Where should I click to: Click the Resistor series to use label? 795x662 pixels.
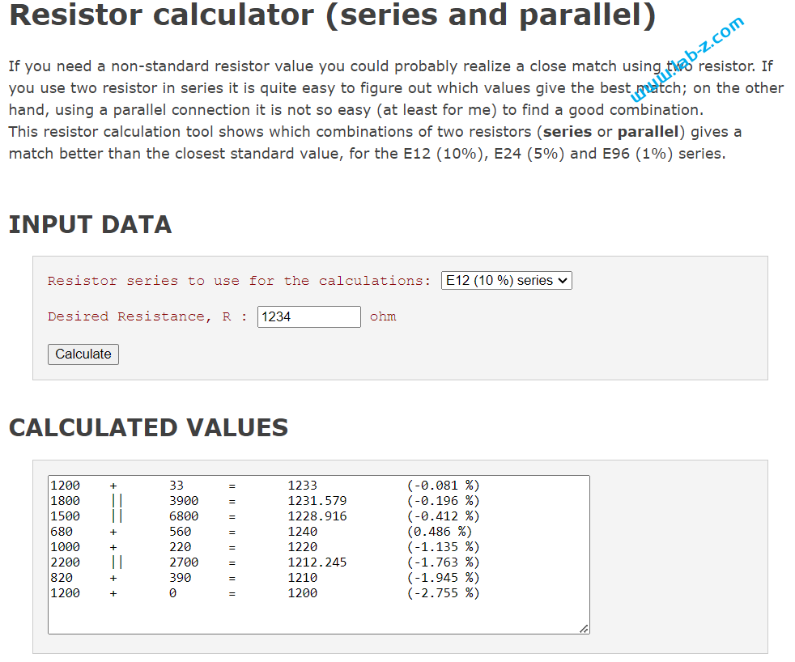(239, 281)
